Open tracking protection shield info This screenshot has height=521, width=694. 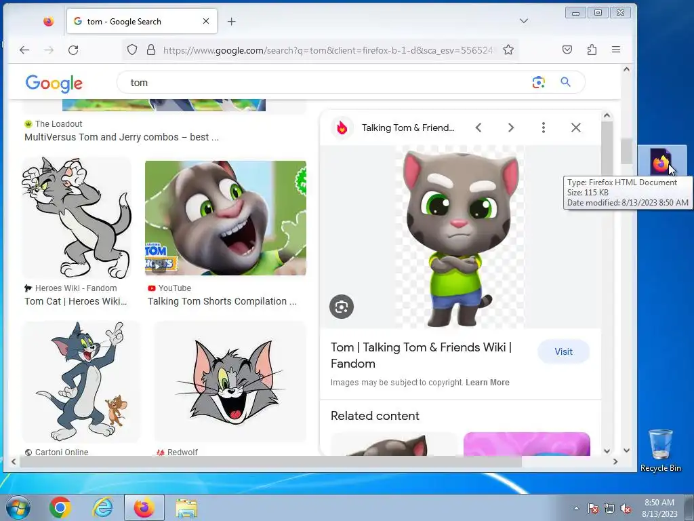132,50
